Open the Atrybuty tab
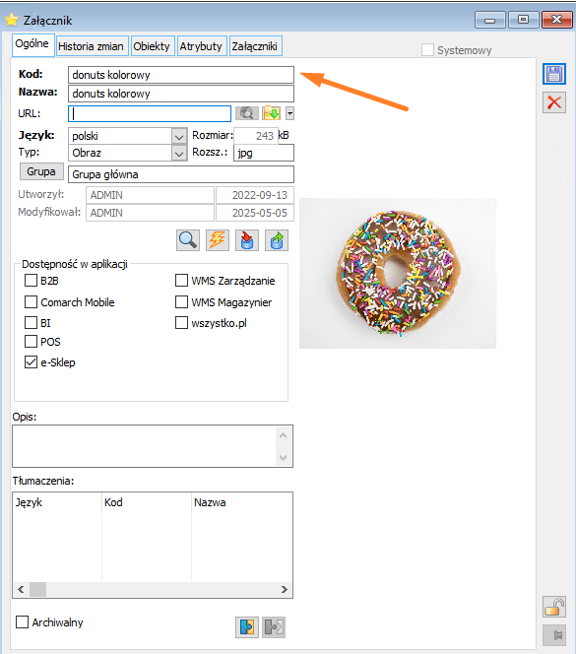 201,46
